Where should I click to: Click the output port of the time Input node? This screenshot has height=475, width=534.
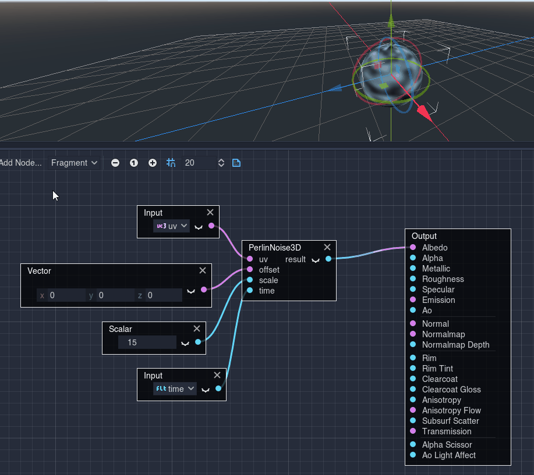point(218,388)
